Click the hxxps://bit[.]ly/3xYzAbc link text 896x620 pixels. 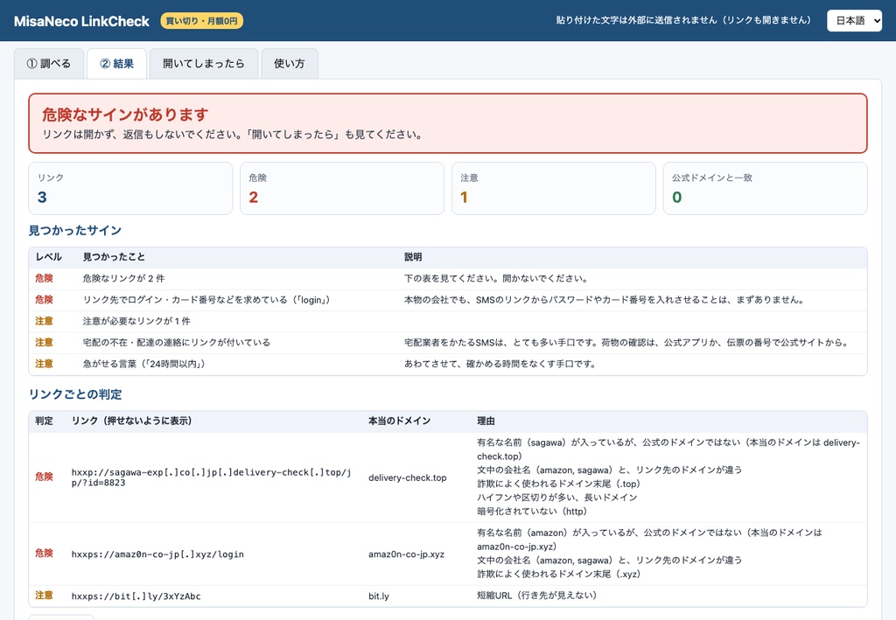pyautogui.click(x=136, y=596)
